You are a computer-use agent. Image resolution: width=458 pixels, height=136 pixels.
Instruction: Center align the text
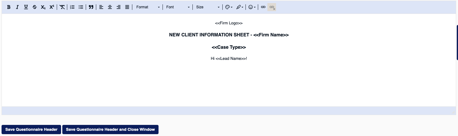coord(110,7)
